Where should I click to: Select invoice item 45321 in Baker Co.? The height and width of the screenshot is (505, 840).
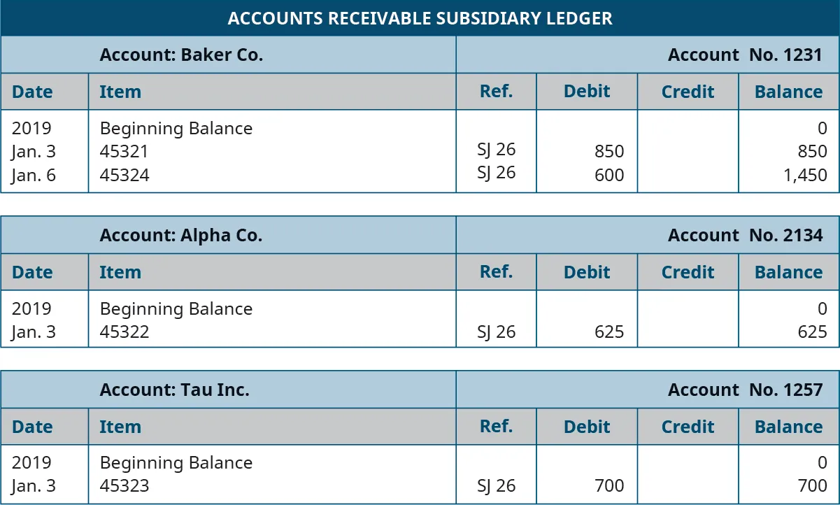click(124, 151)
